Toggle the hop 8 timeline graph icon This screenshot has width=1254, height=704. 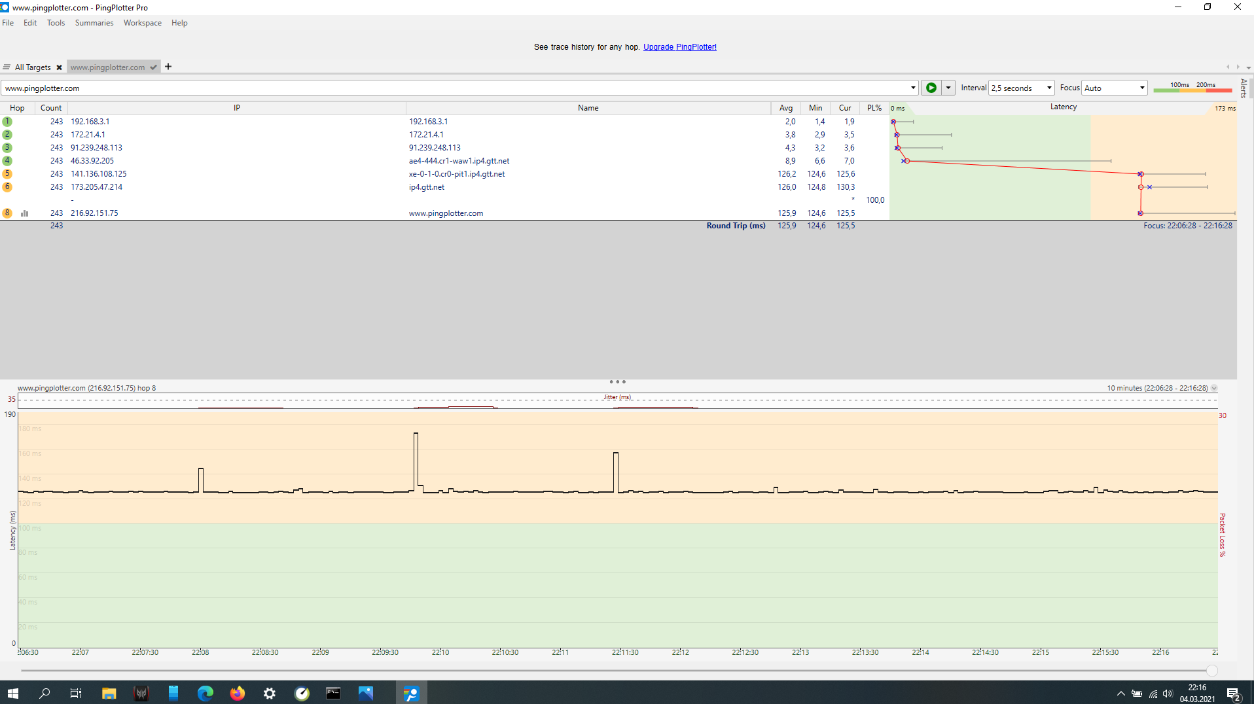click(x=25, y=213)
